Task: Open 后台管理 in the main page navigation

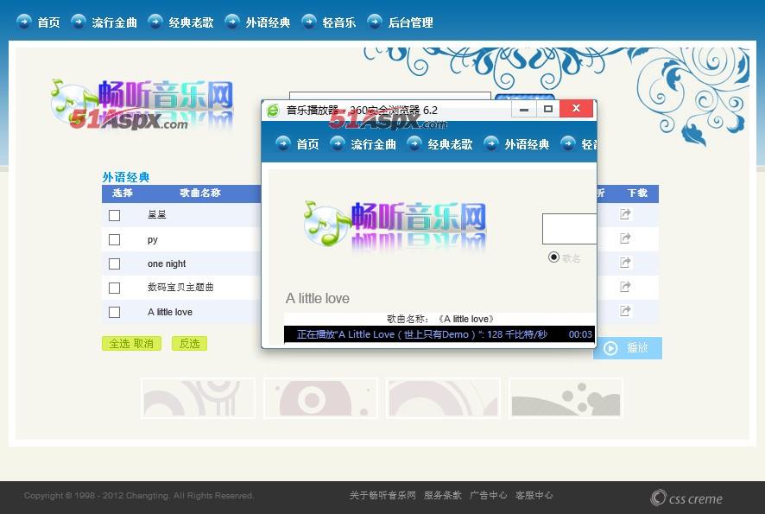Action: coord(410,22)
